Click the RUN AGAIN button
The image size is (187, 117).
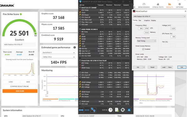coord(20,91)
